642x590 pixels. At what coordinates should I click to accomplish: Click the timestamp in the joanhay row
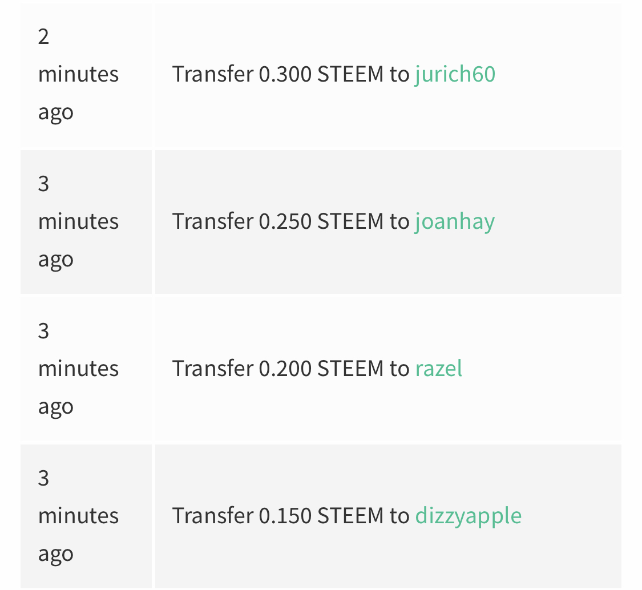78,221
